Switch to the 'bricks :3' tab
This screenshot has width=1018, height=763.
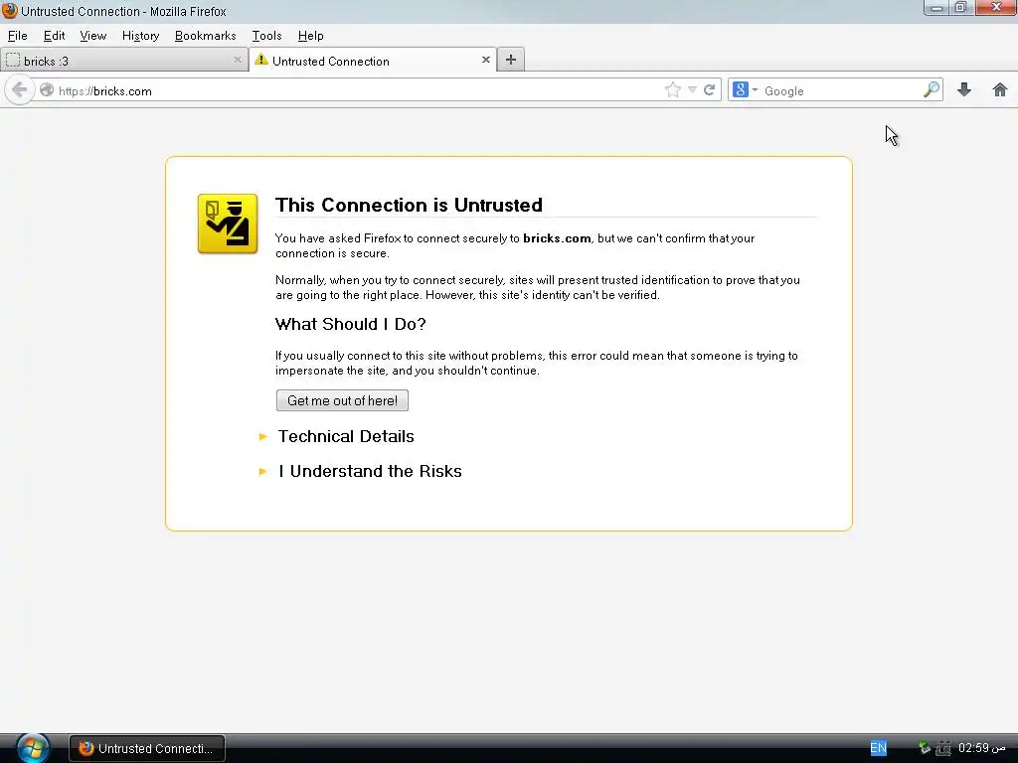[x=123, y=61]
